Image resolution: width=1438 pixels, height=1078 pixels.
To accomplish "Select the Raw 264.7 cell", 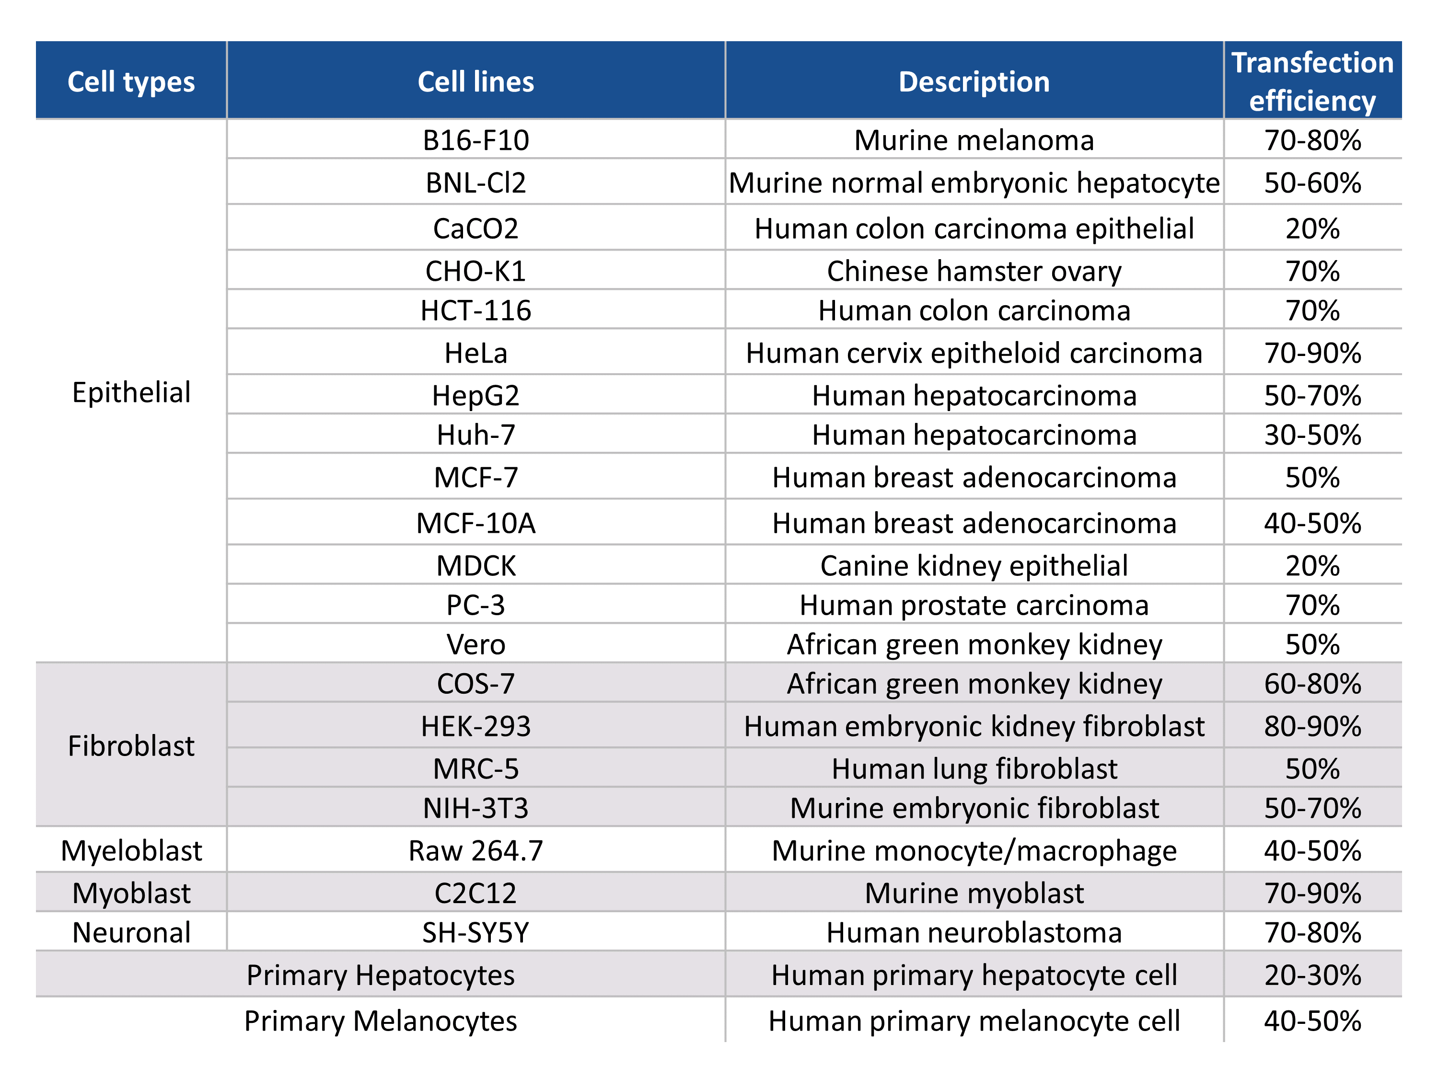I will pos(475,850).
